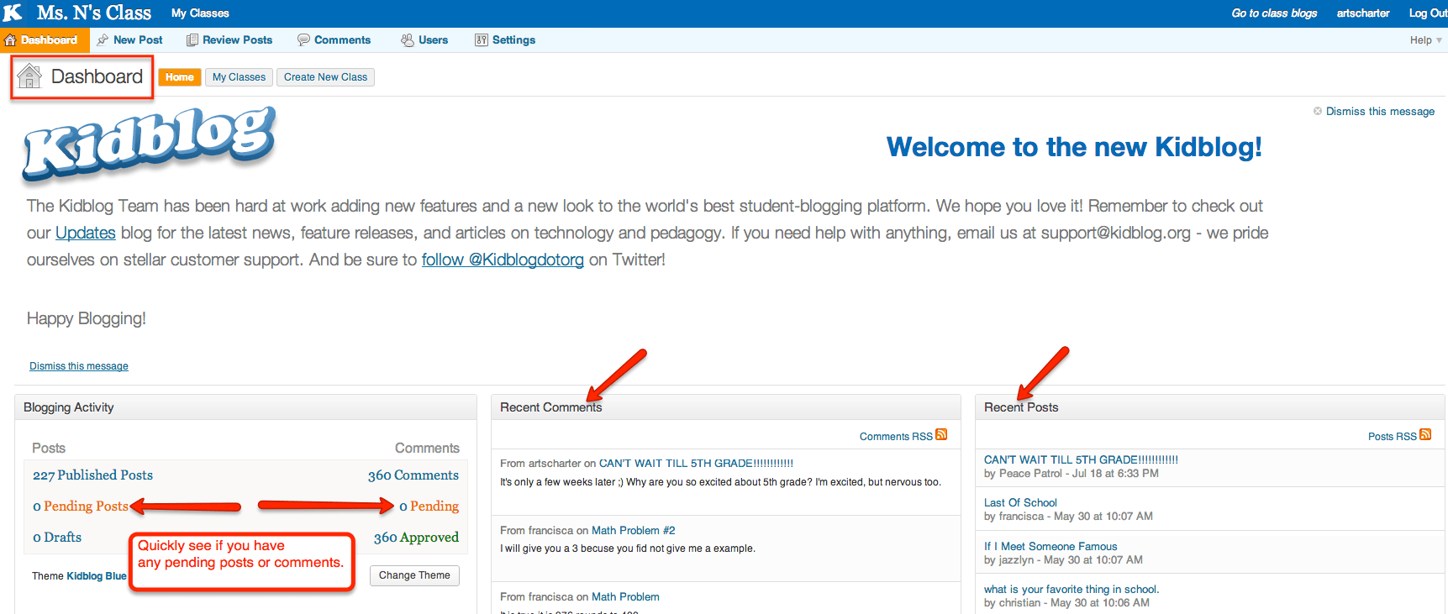Expand the Help dropdown menu
The width and height of the screenshot is (1448, 614).
[1425, 40]
